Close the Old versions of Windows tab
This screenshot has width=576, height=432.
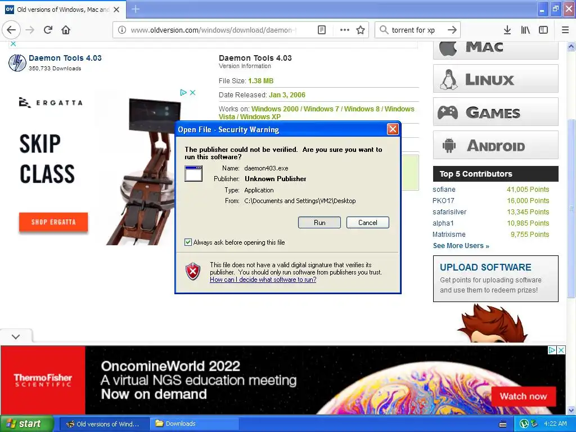coord(116,10)
